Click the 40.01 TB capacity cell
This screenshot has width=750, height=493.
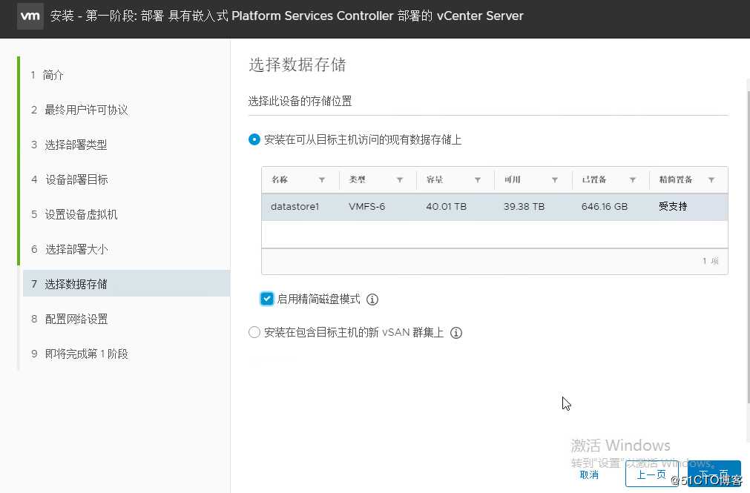point(446,207)
